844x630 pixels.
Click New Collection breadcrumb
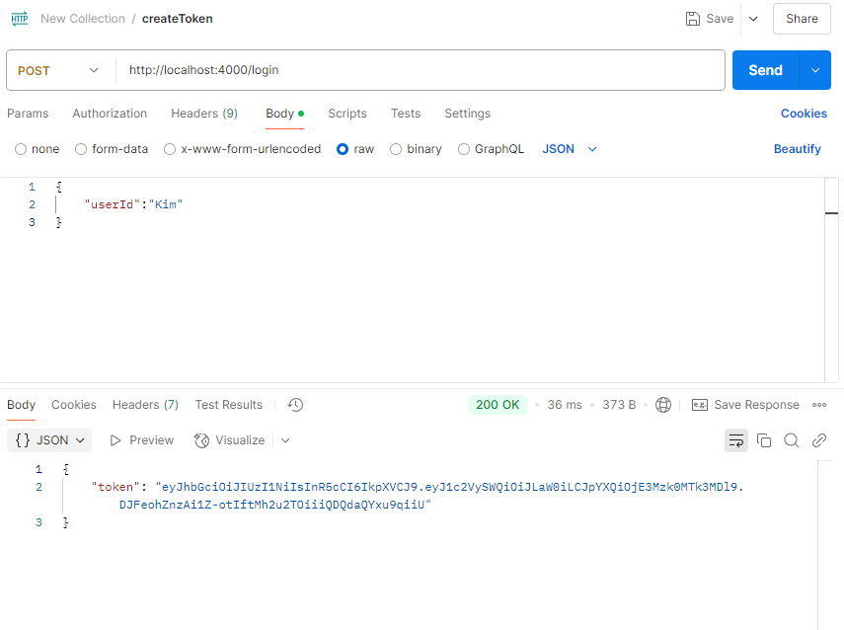(83, 19)
